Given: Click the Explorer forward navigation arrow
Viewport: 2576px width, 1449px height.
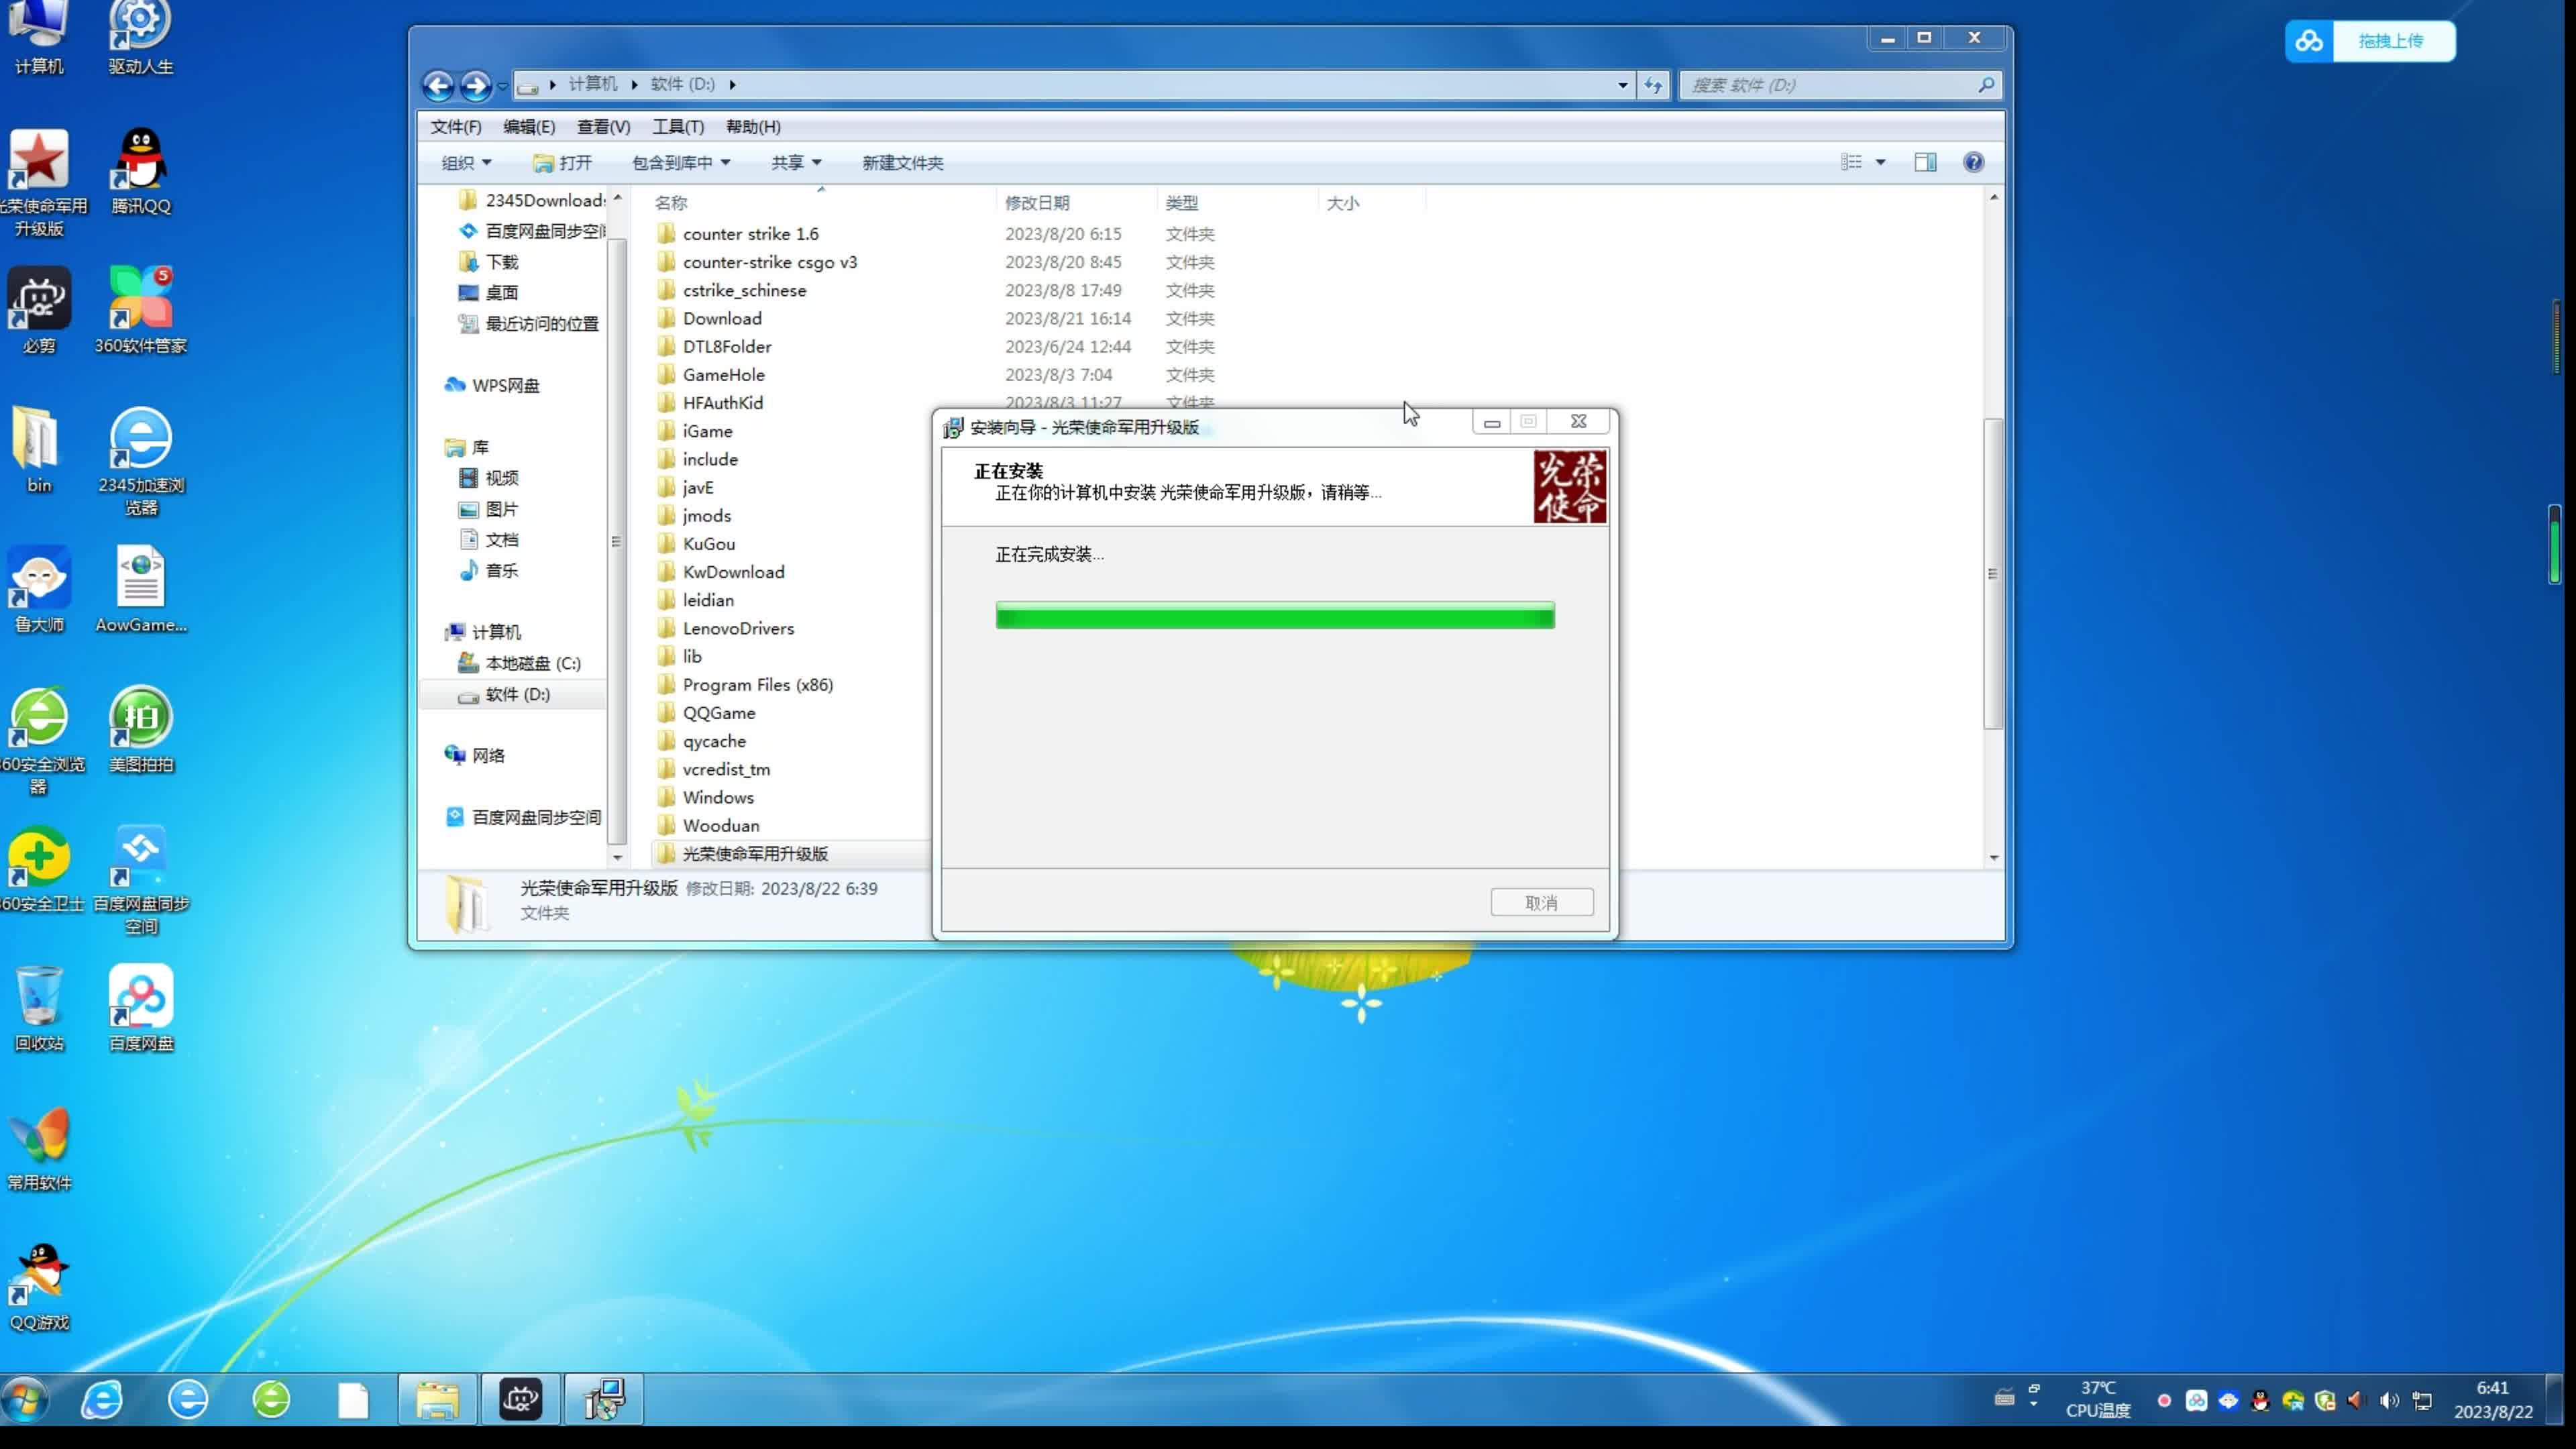Looking at the screenshot, I should tap(476, 85).
